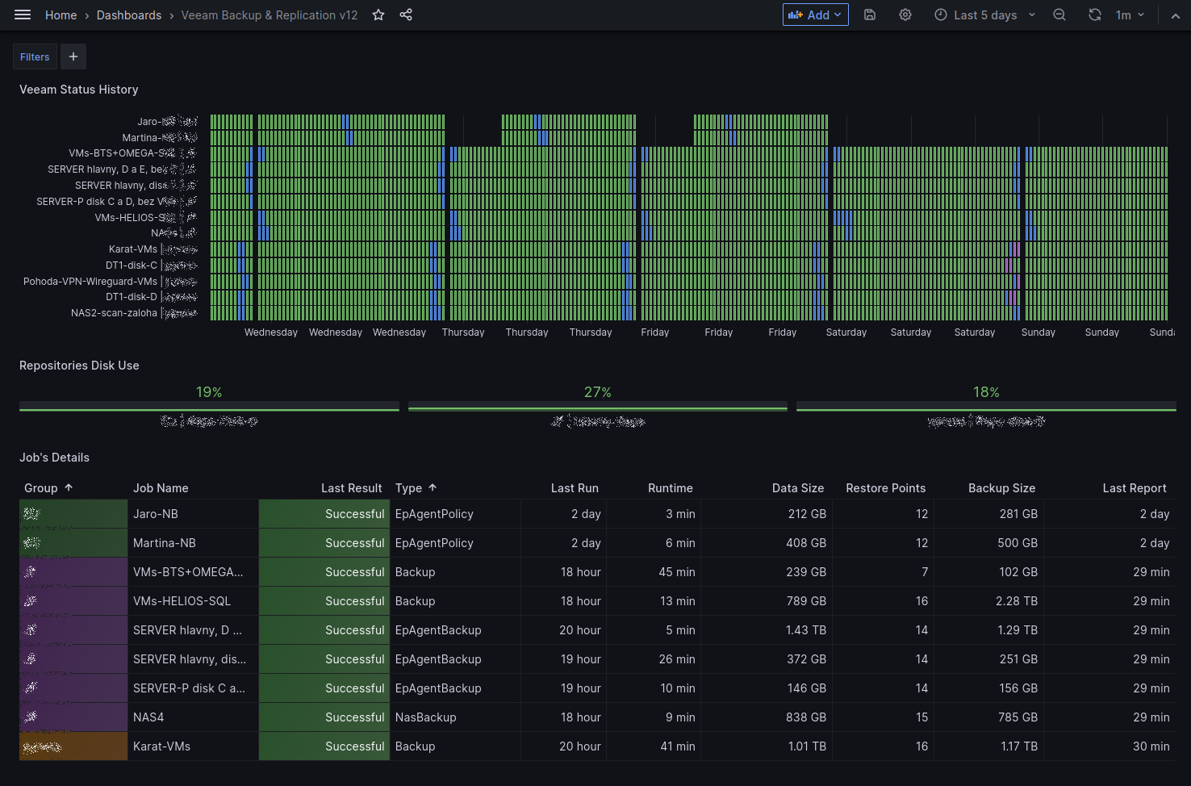Click the NasBackup type cell

tap(455, 717)
